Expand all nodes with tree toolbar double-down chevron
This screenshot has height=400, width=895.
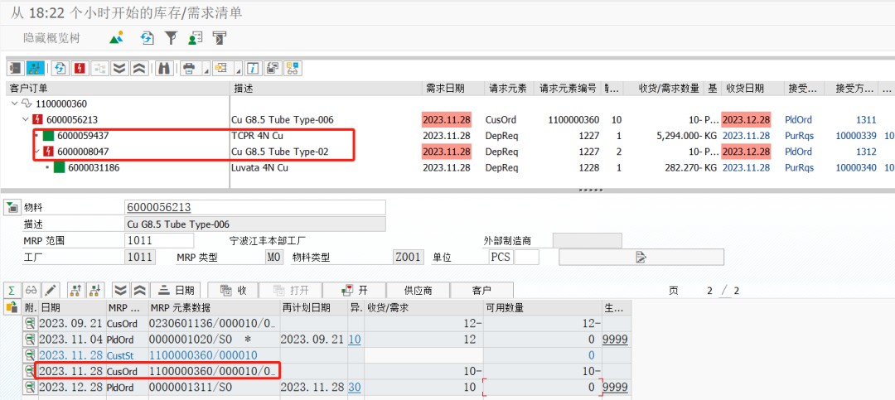click(x=119, y=69)
